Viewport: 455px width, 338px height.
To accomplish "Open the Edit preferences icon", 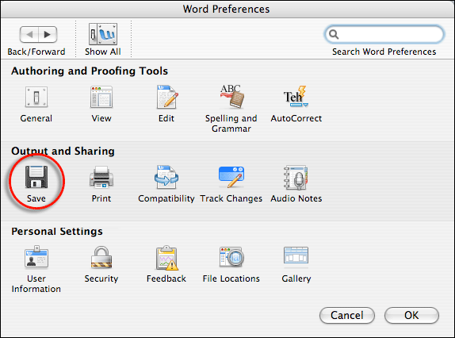I will 166,97.
